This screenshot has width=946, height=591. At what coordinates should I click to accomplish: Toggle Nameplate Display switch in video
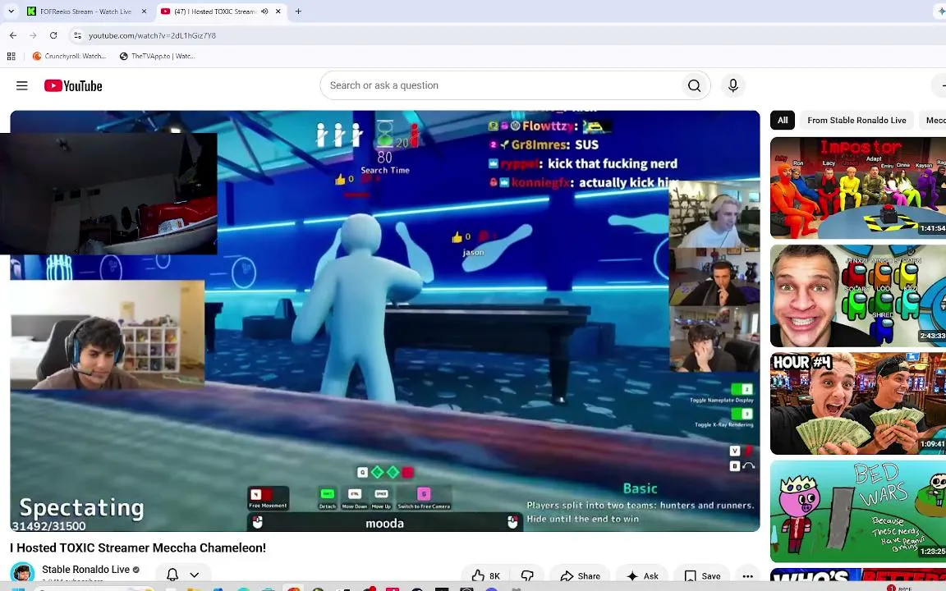[x=742, y=390]
